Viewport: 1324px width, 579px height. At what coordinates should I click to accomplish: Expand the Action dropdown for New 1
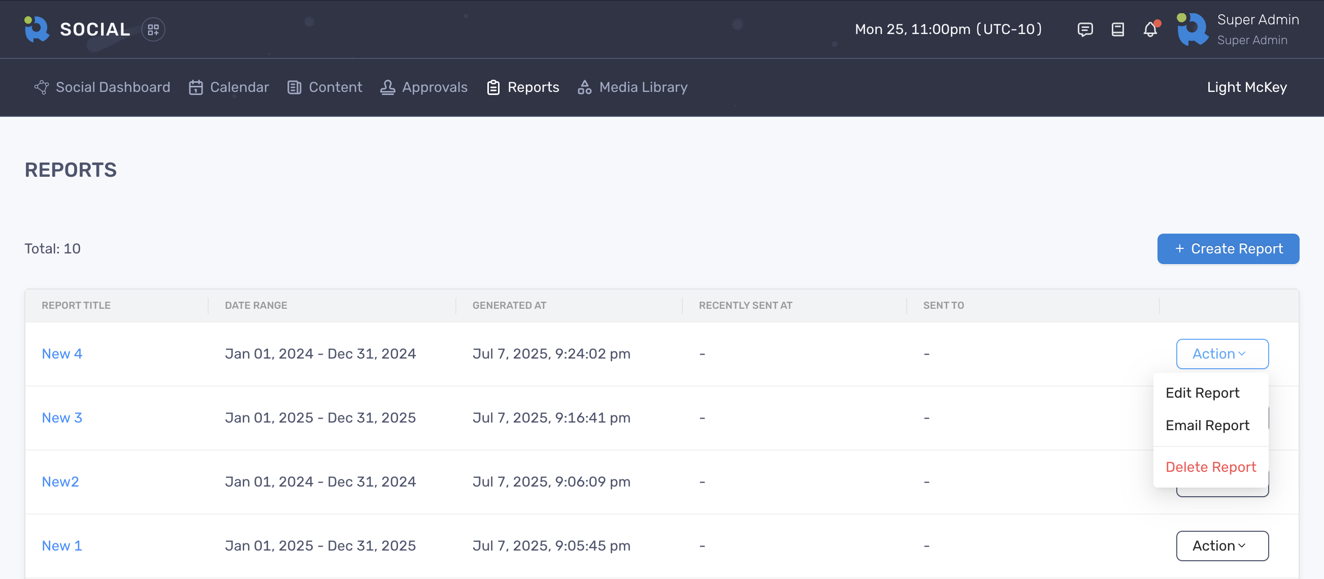[1222, 545]
